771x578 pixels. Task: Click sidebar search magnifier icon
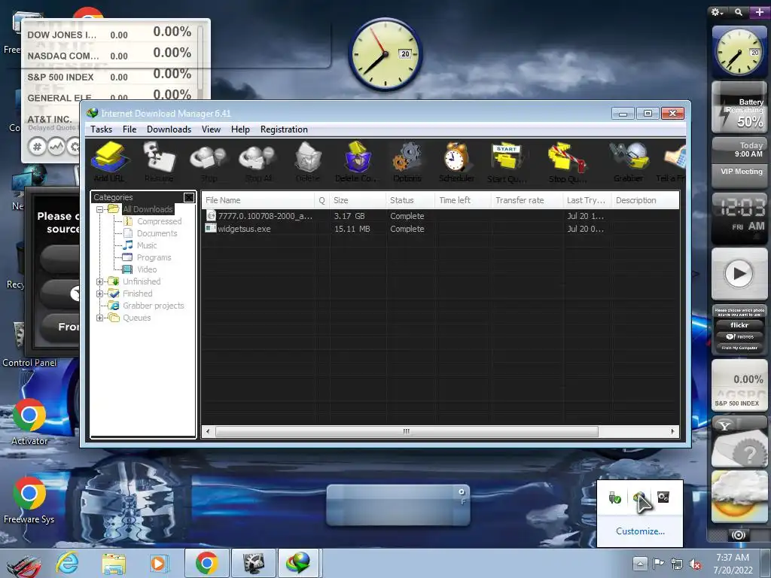739,12
